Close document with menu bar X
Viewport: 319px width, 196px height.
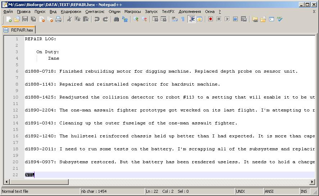[314, 12]
